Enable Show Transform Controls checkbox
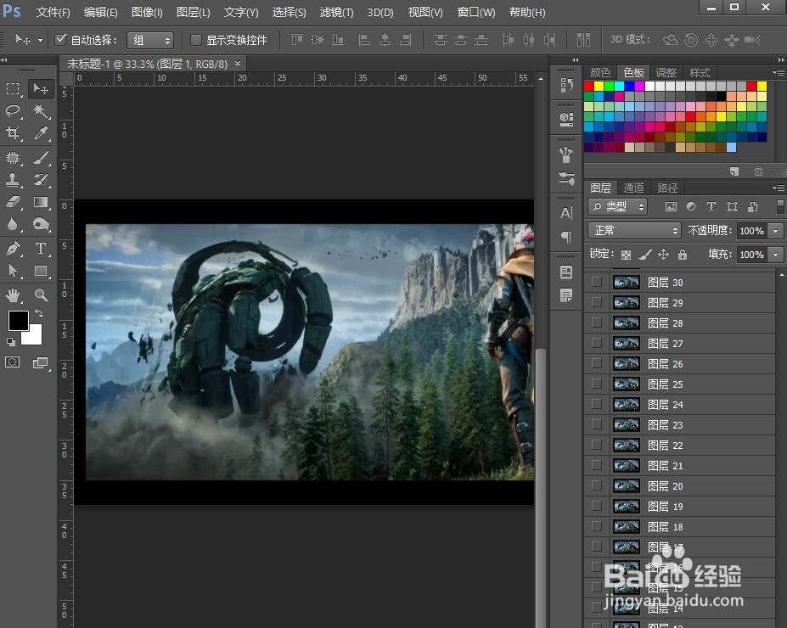Screen dimensions: 787x628 tap(196, 40)
